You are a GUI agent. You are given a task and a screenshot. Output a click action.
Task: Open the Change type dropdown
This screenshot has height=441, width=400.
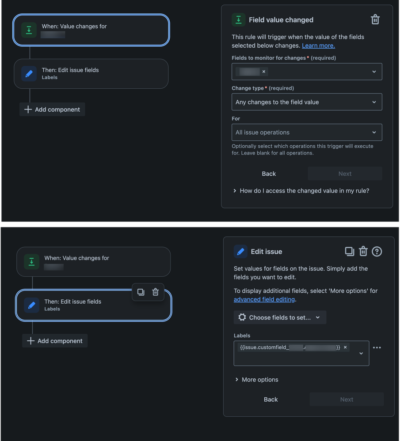[x=307, y=102]
